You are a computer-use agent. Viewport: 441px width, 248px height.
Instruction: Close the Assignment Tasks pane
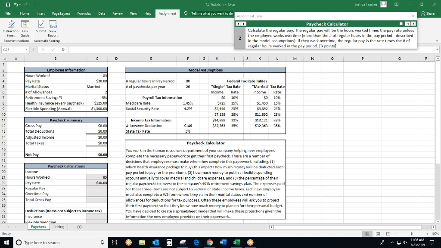click(x=413, y=16)
